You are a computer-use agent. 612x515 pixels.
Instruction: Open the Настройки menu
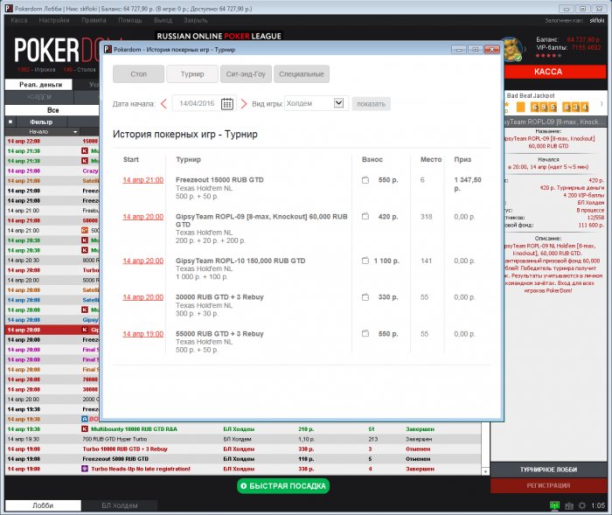point(54,20)
